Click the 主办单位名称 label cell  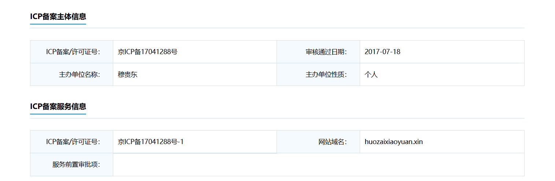[71, 75]
